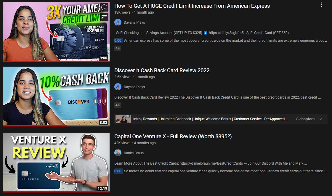Click red watch progress bar under Amex thumbnail

[56, 61]
